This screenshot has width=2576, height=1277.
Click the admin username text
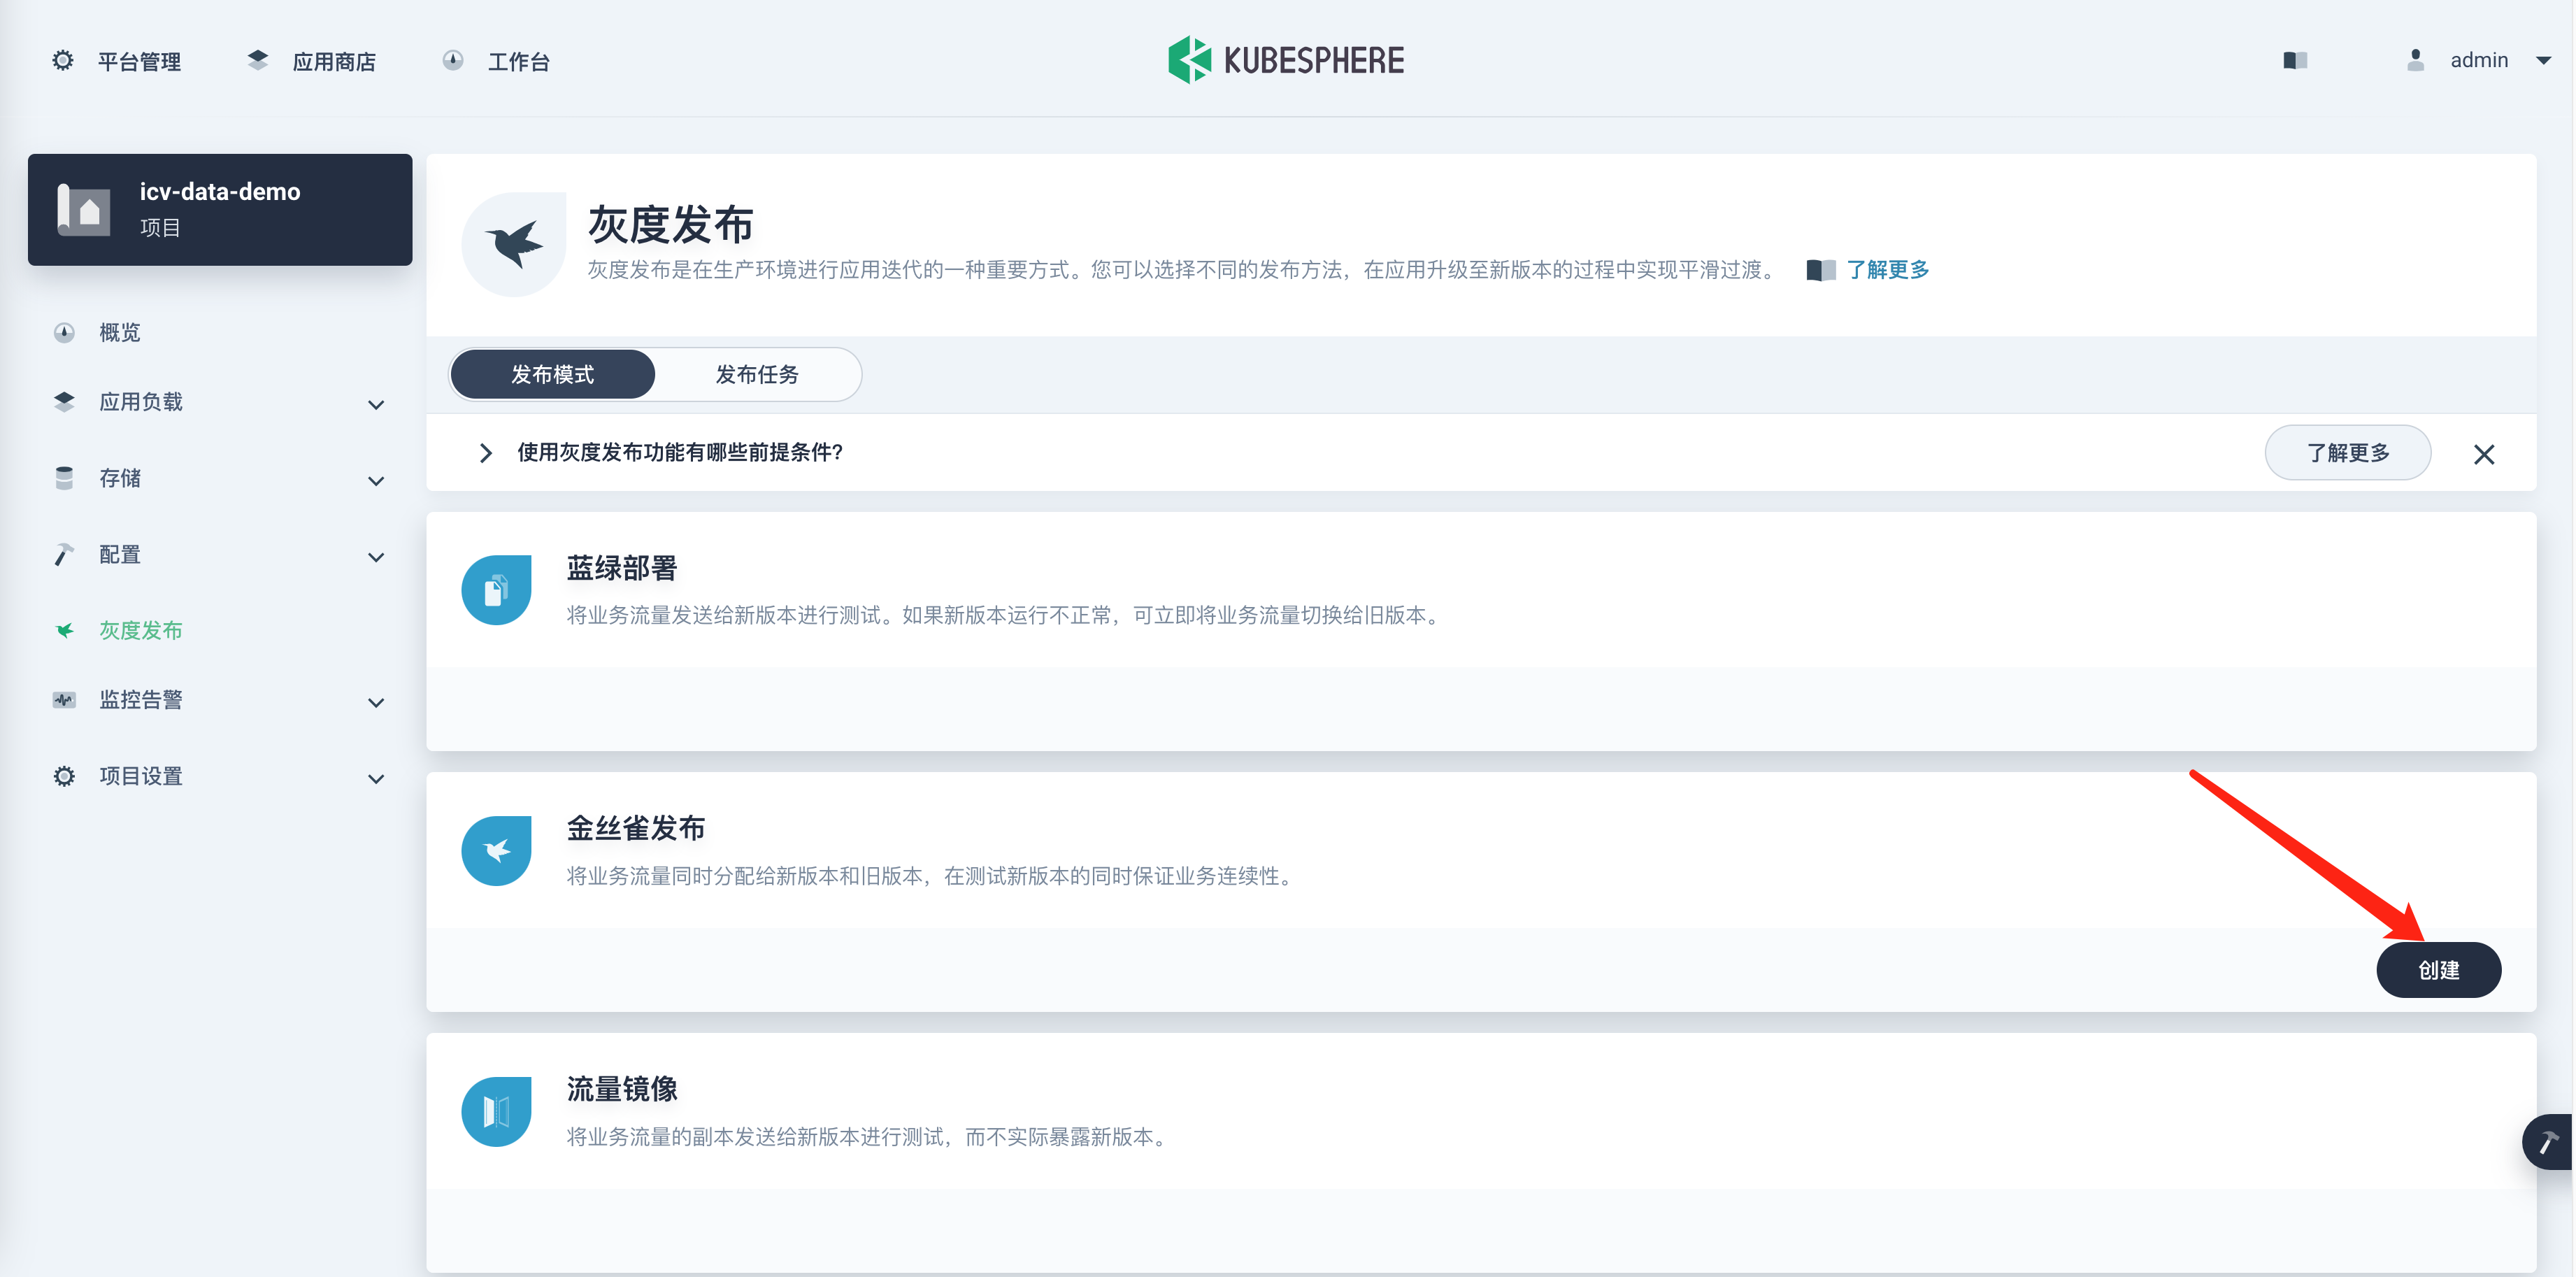tap(2479, 61)
